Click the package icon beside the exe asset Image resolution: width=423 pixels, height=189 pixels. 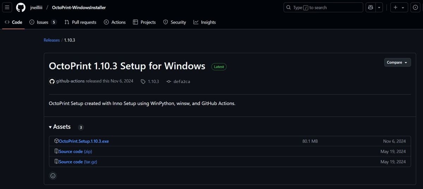[56, 141]
